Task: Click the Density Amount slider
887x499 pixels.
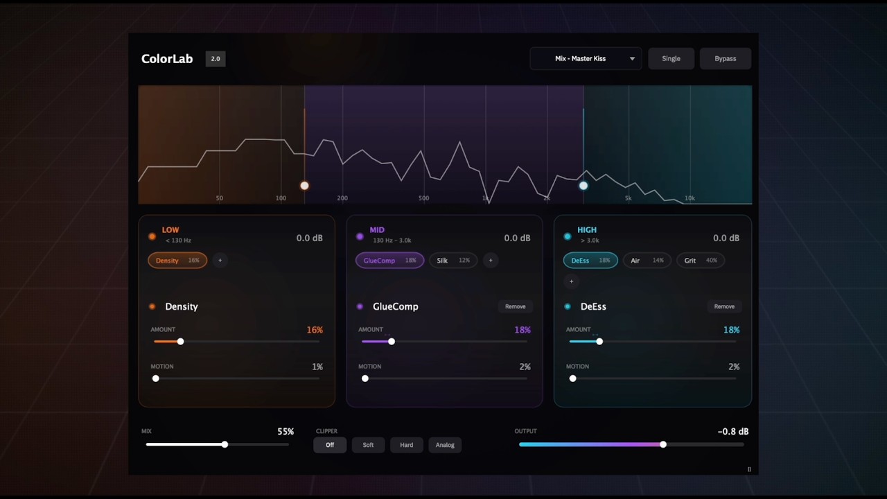Action: [x=237, y=342]
